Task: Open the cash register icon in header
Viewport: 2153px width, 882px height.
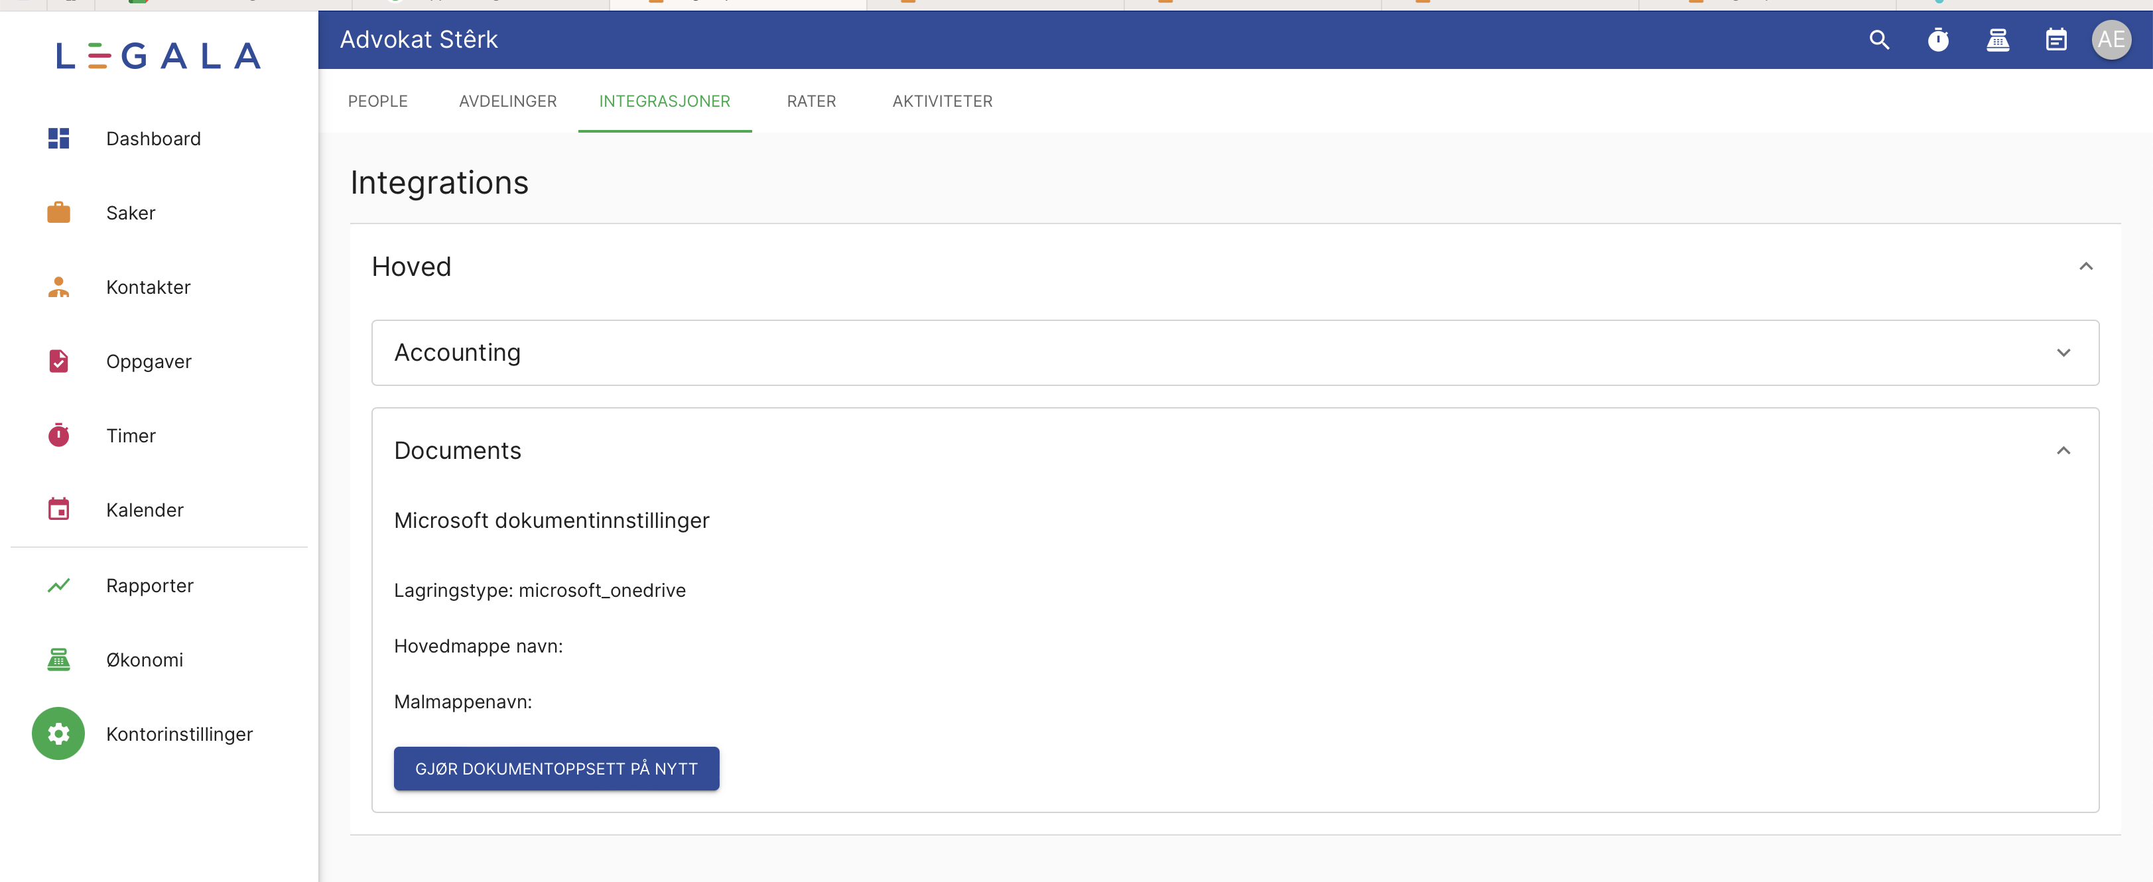Action: [1998, 39]
